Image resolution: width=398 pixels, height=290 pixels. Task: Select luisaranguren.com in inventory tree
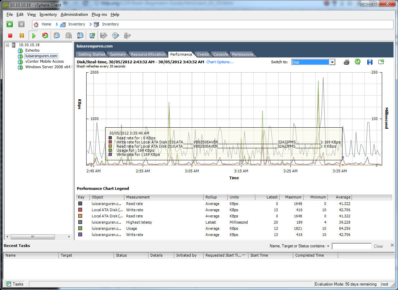point(41,56)
